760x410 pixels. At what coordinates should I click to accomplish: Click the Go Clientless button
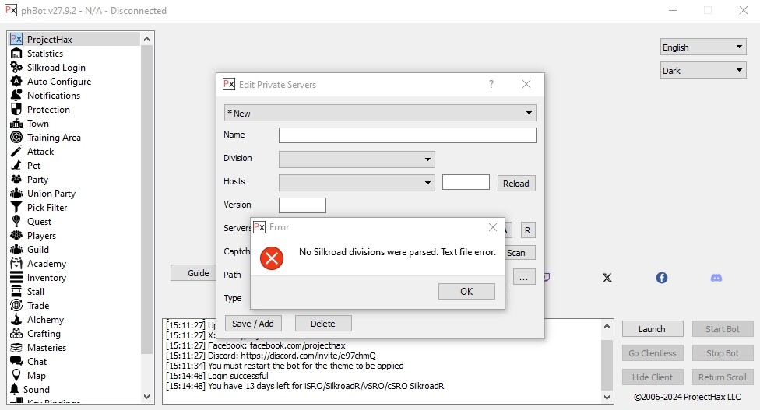[652, 353]
